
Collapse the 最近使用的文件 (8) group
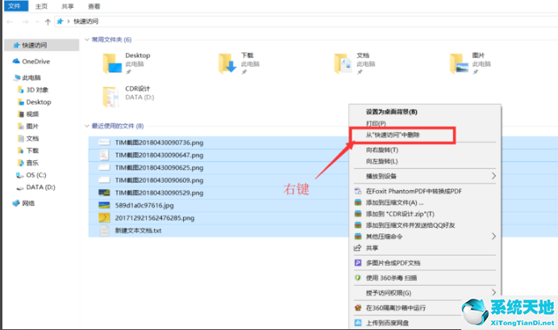(x=87, y=126)
